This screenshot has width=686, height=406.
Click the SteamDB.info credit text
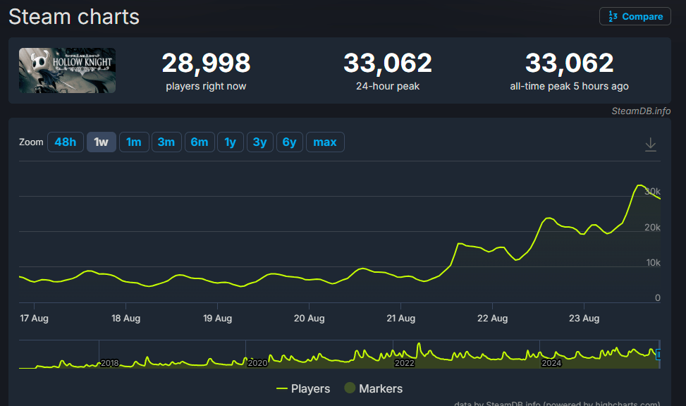tap(640, 111)
